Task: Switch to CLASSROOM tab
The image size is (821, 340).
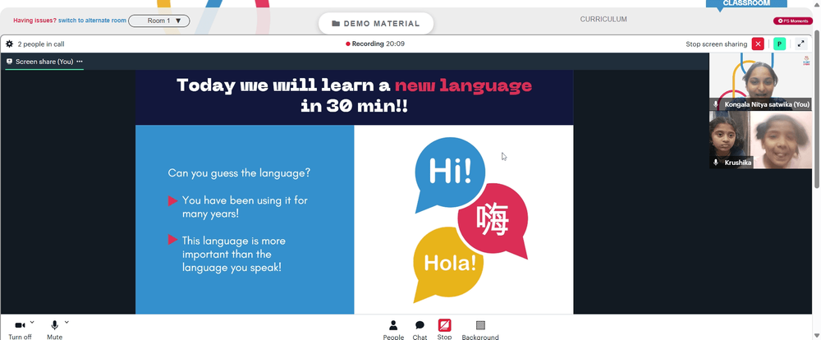Action: [x=746, y=3]
